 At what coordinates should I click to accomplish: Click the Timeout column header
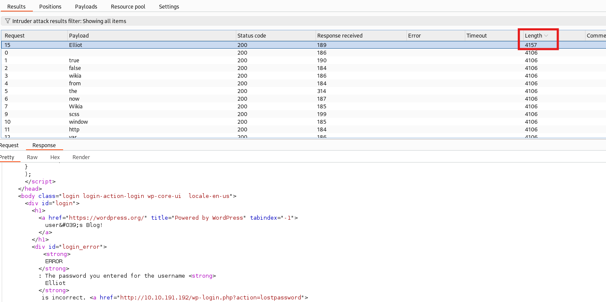click(x=476, y=36)
